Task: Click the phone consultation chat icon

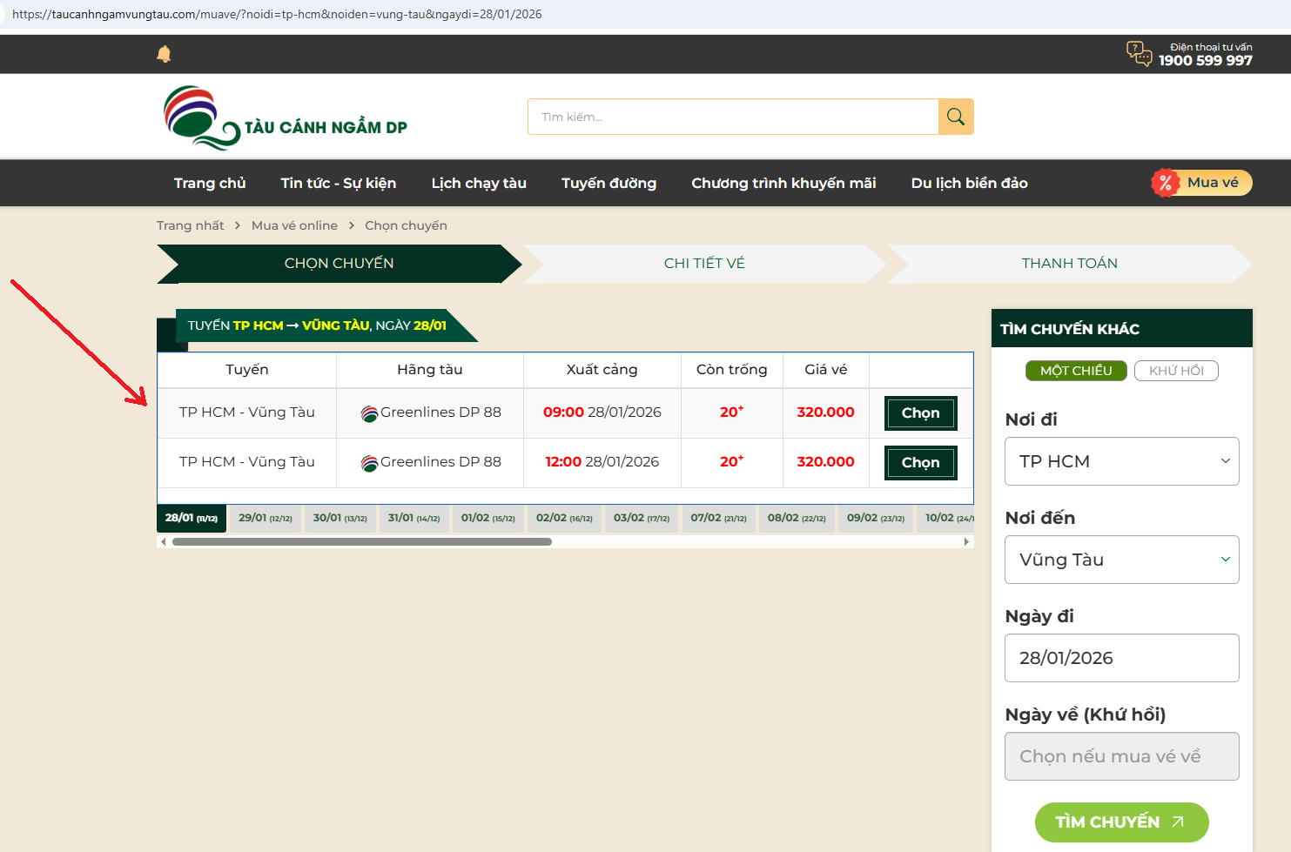Action: pos(1139,54)
